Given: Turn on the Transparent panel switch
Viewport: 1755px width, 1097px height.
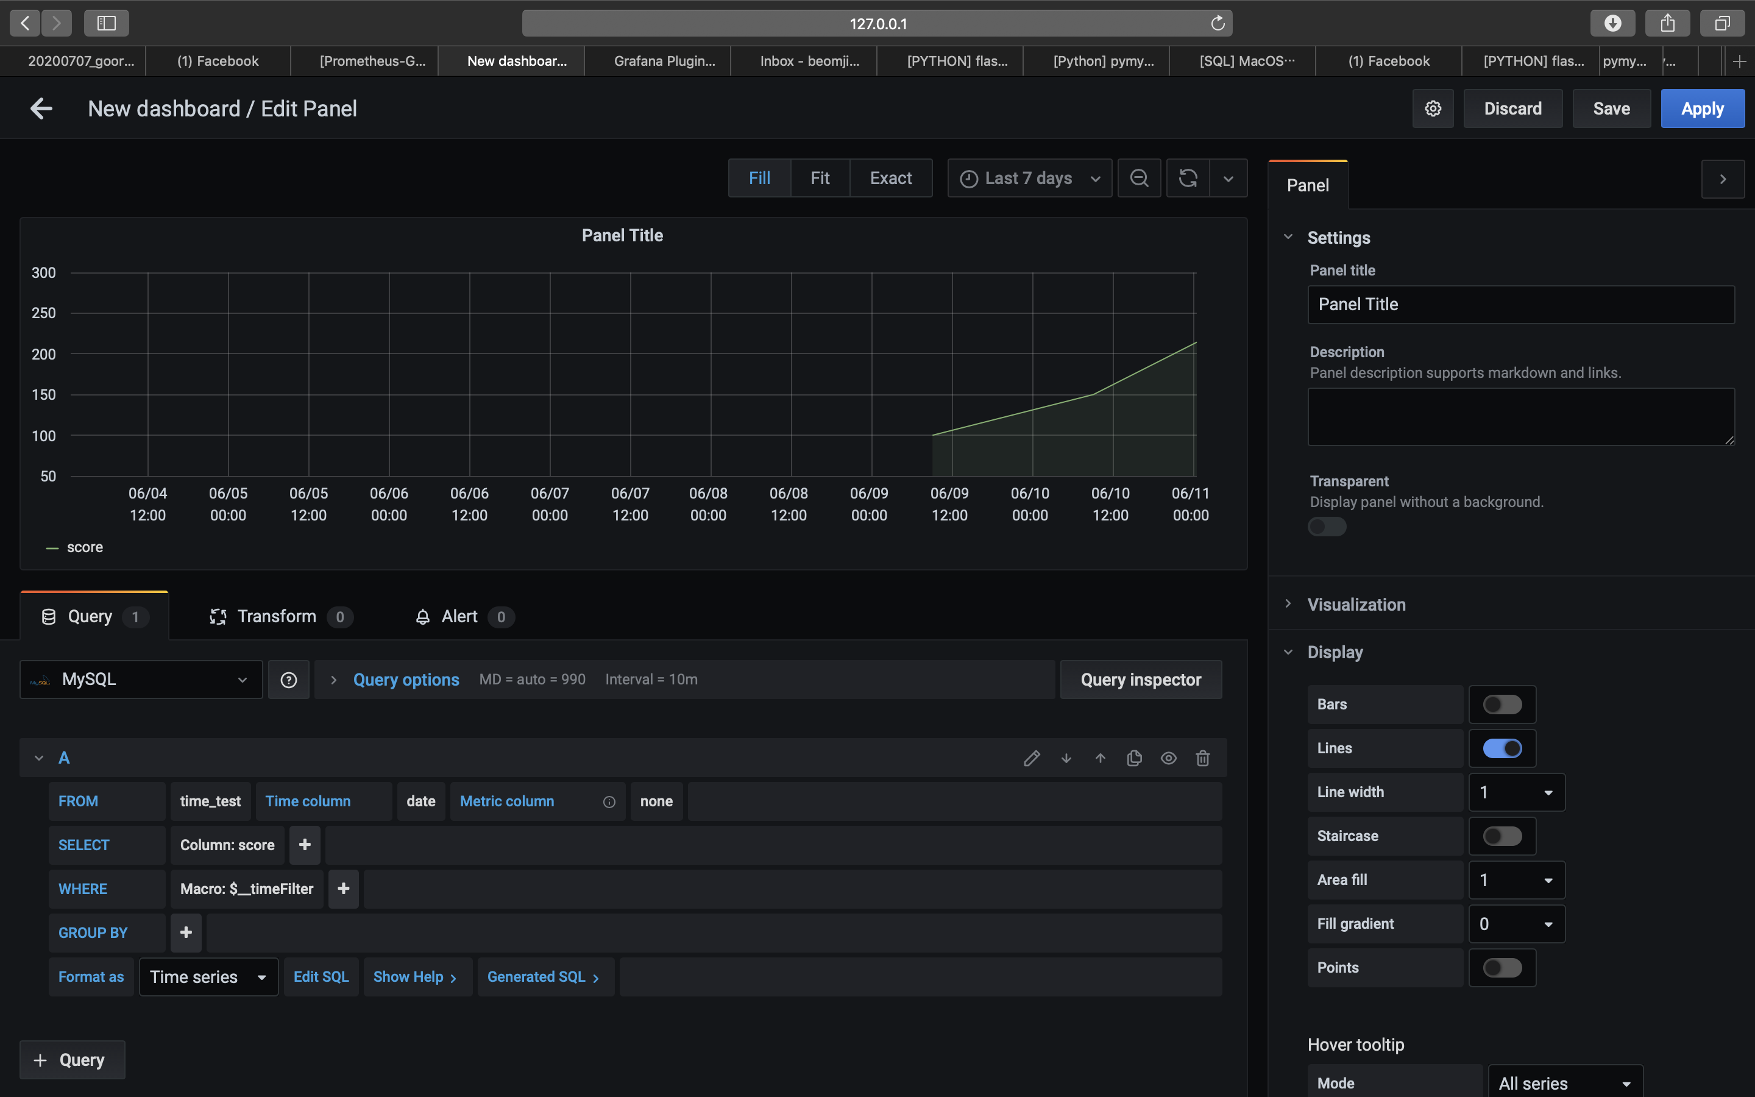Looking at the screenshot, I should 1327,527.
